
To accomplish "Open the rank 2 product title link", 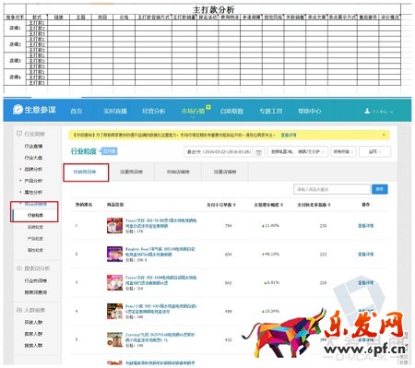I will pos(160,252).
